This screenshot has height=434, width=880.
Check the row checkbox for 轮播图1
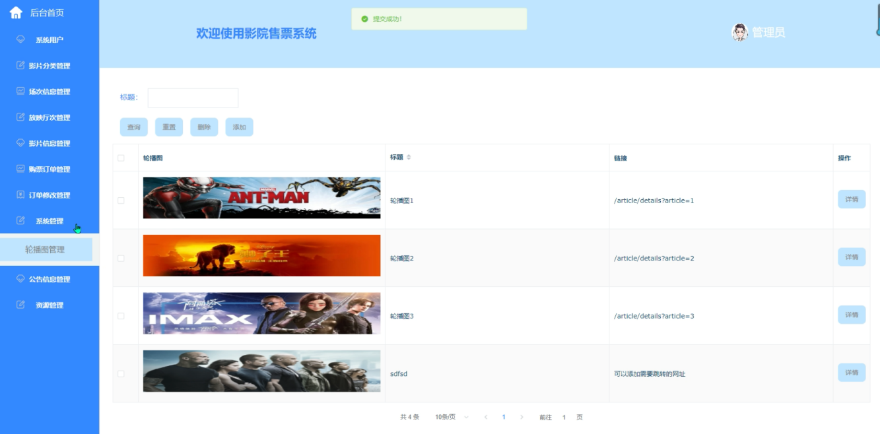coord(121,201)
